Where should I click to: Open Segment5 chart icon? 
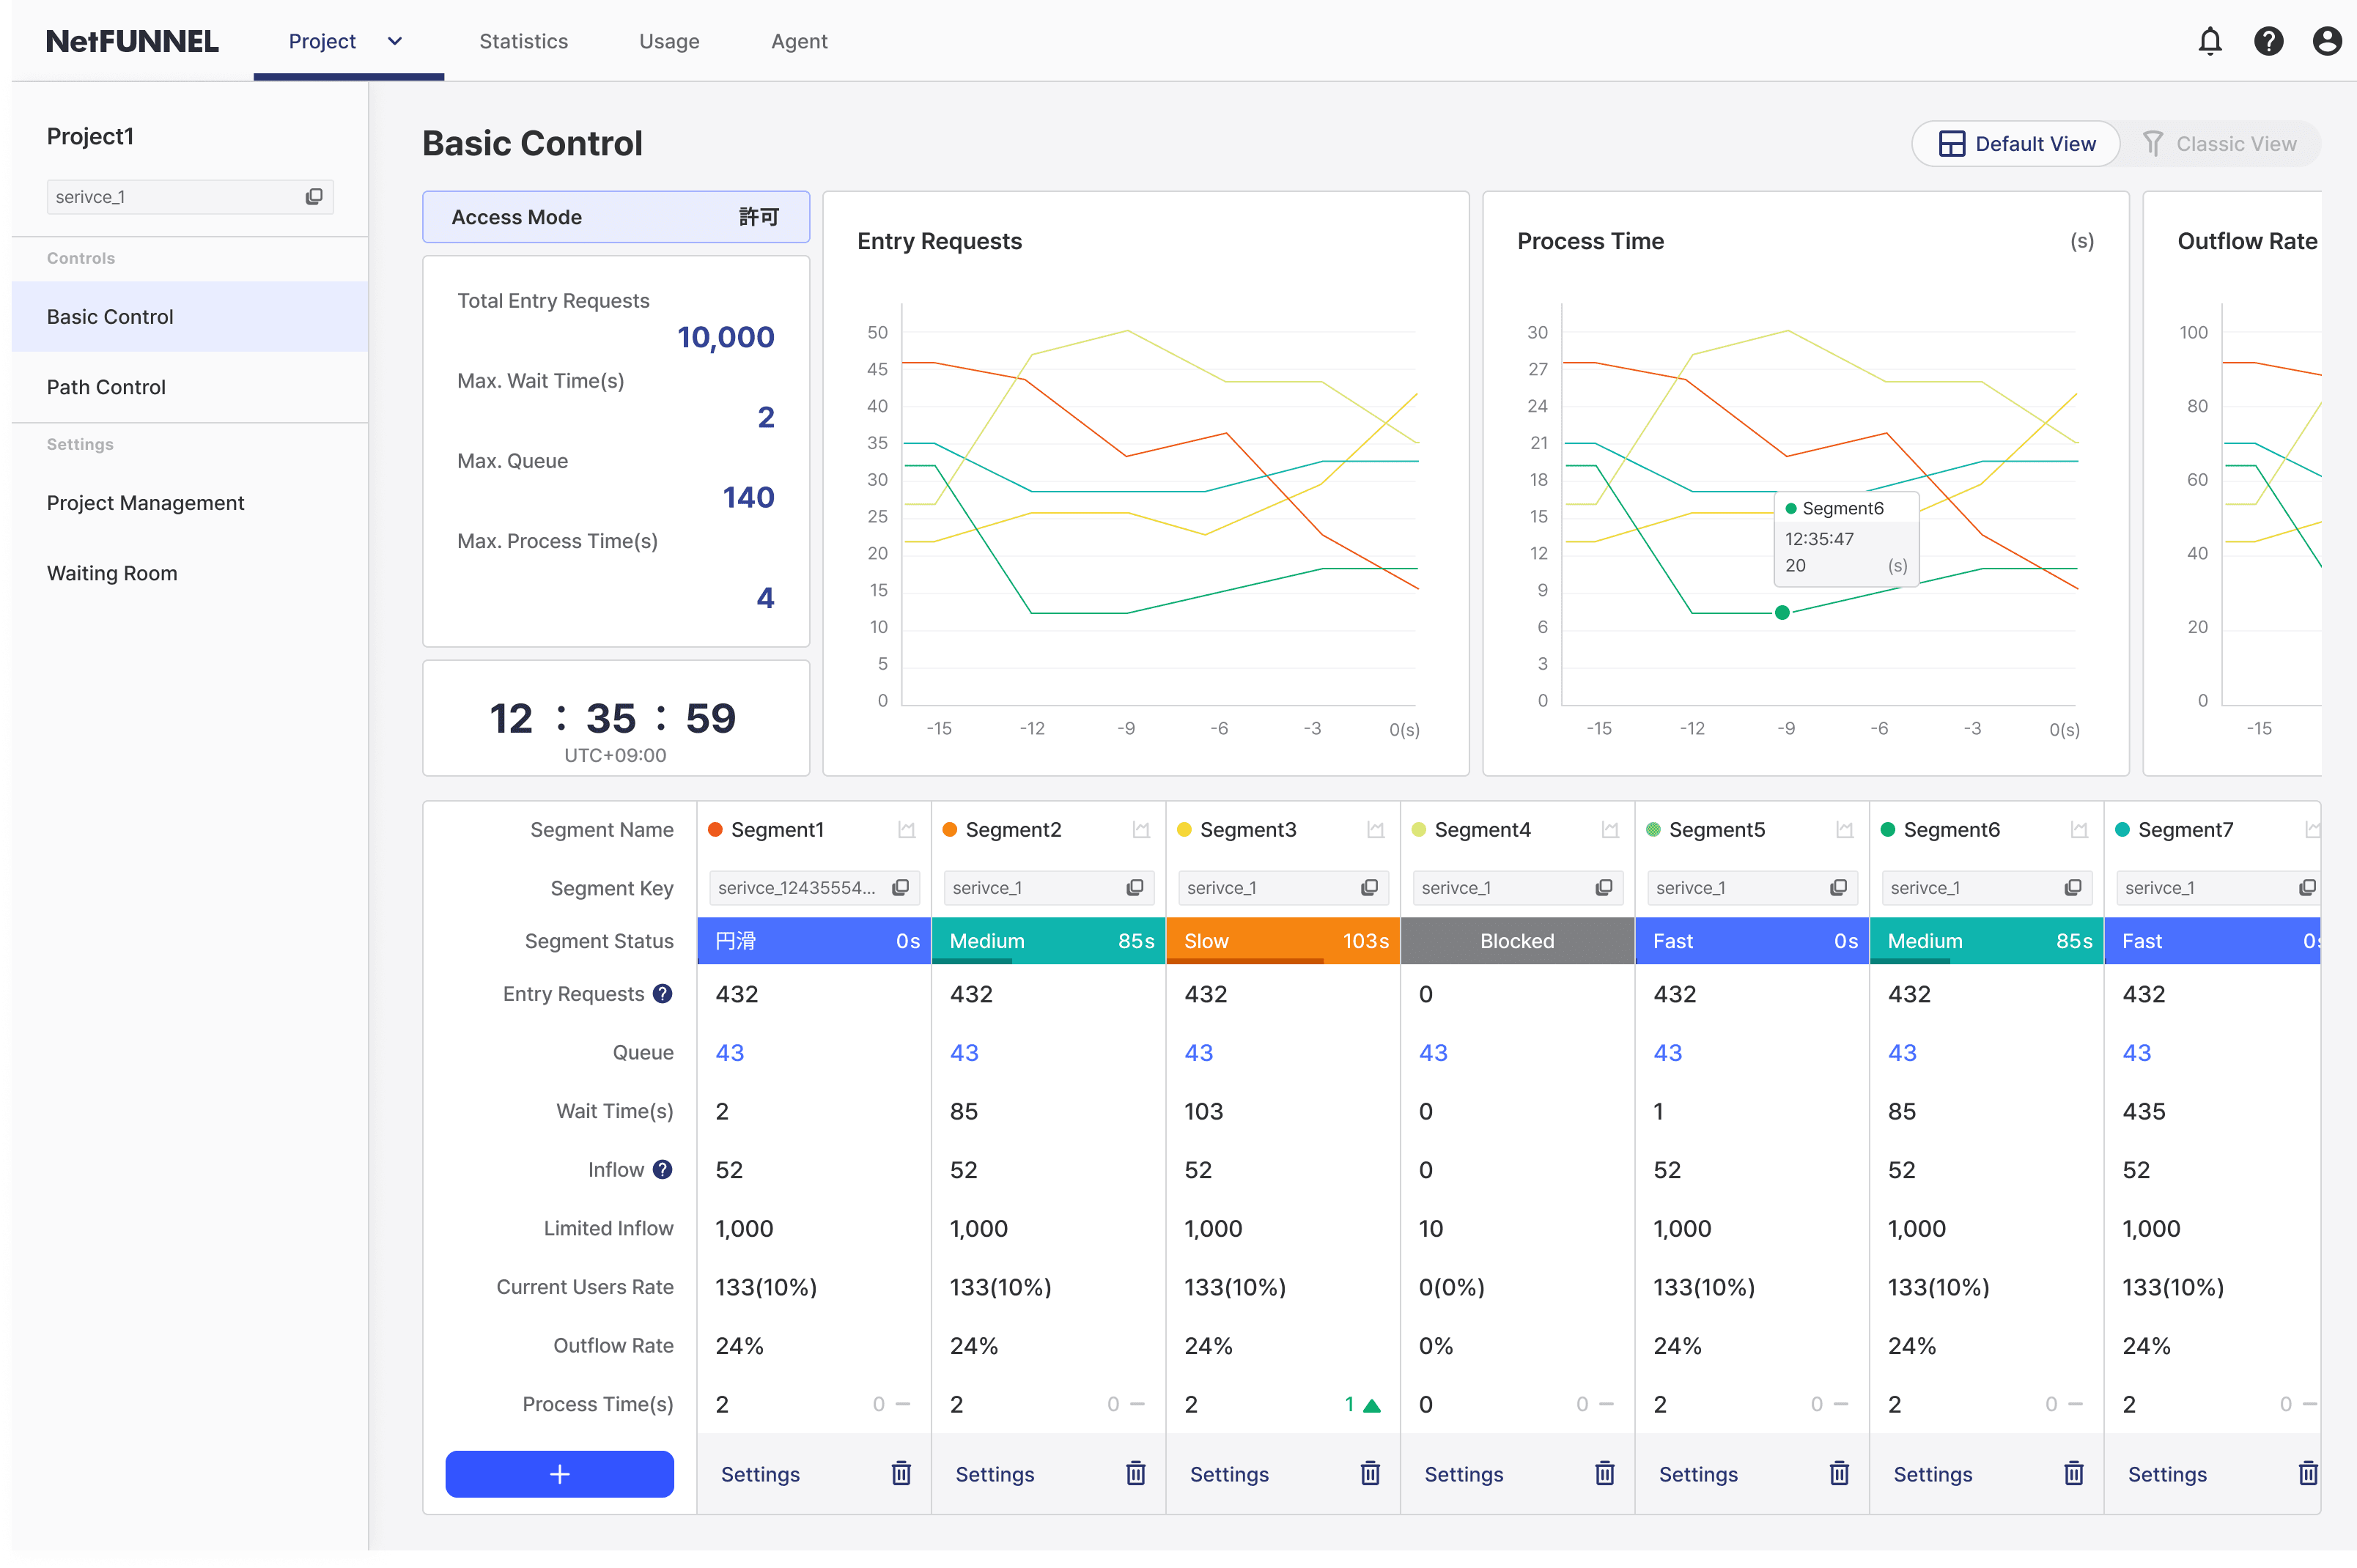coord(1844,830)
